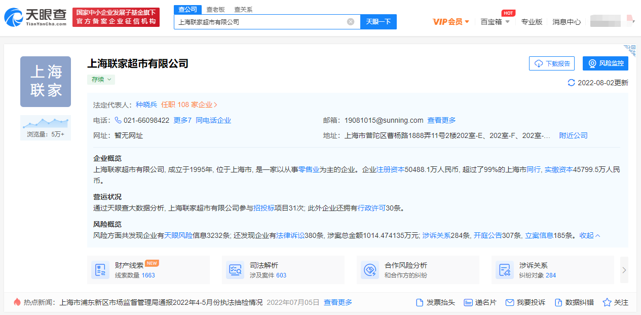Collapse the overview with 收起
641x315 pixels.
[x=590, y=235]
